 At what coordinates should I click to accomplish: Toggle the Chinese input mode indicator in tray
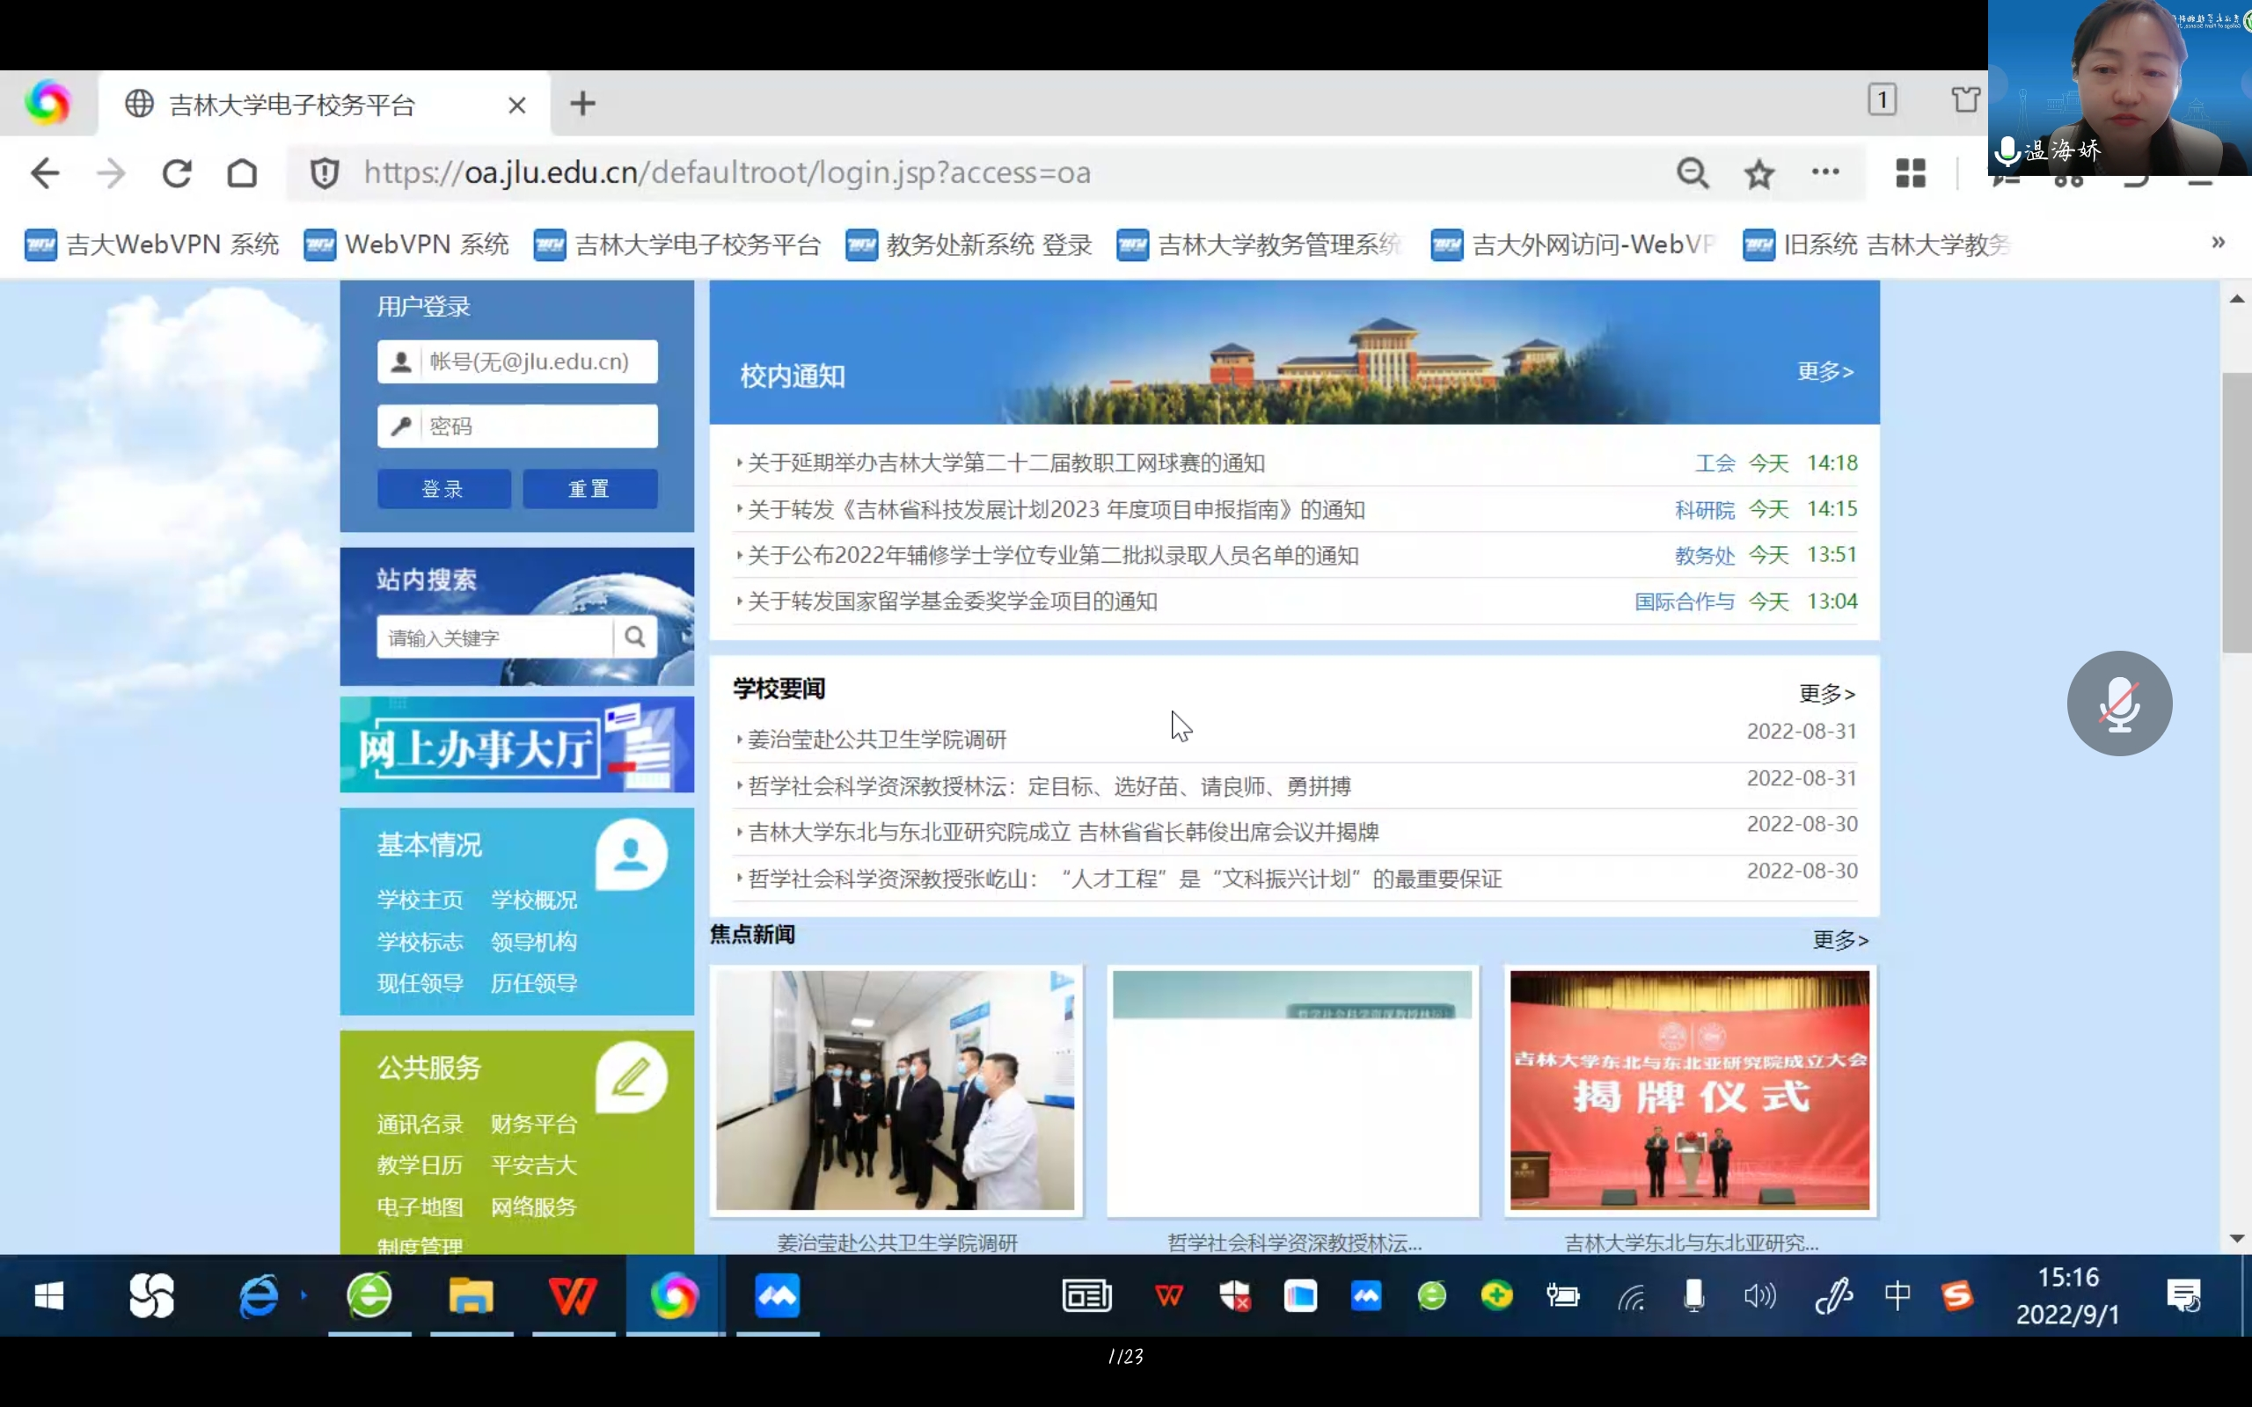click(x=1897, y=1295)
